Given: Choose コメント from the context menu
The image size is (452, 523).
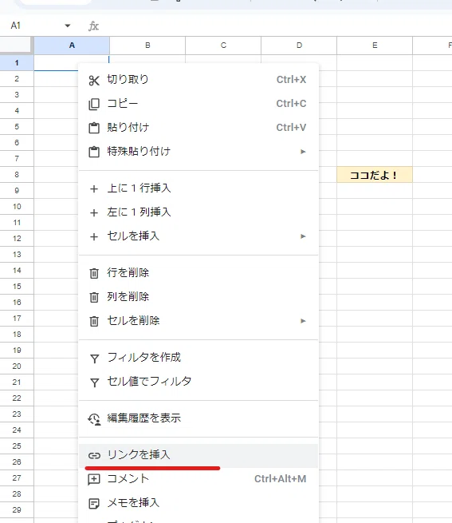Looking at the screenshot, I should (198, 479).
